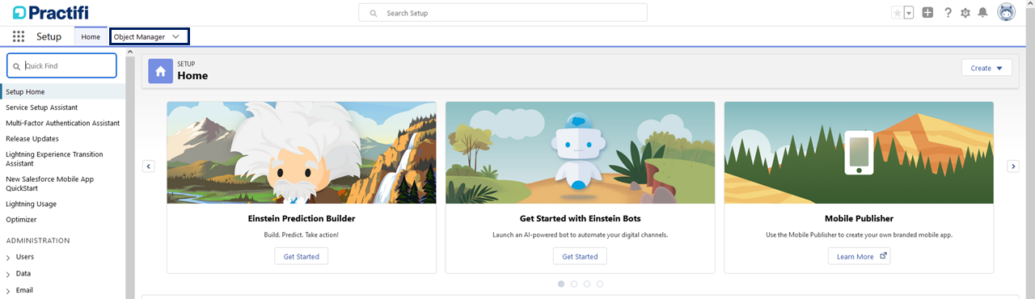Click Learn More for Mobile Publisher
This screenshot has height=299, width=1035.
(x=859, y=256)
